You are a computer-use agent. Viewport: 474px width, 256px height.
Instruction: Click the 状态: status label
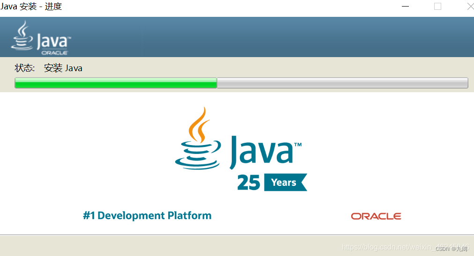click(x=25, y=68)
